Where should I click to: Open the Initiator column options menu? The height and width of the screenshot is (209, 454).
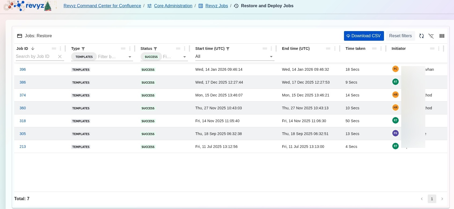pyautogui.click(x=439, y=48)
